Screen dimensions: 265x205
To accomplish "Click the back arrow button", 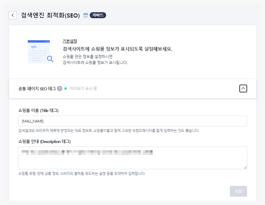I will point(13,15).
